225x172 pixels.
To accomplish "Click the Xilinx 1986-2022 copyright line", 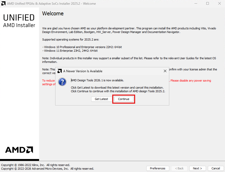I will (x=36, y=165).
